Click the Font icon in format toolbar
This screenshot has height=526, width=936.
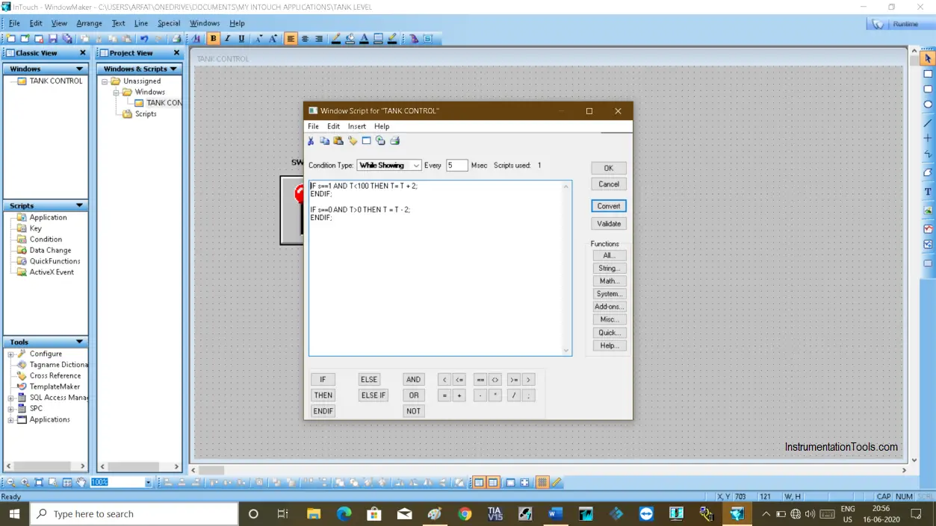pyautogui.click(x=196, y=39)
